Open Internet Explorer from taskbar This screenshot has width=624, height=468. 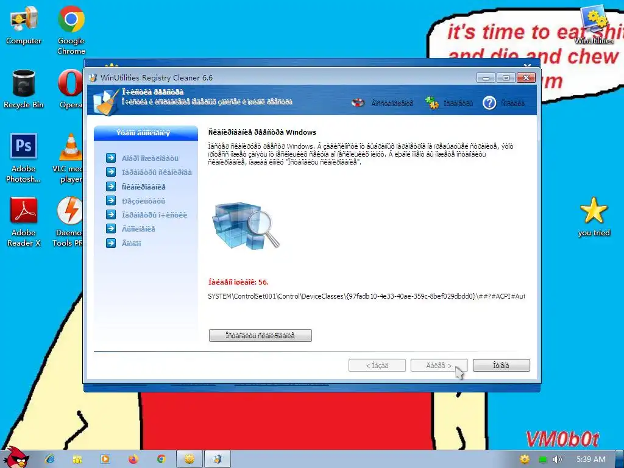pos(50,459)
